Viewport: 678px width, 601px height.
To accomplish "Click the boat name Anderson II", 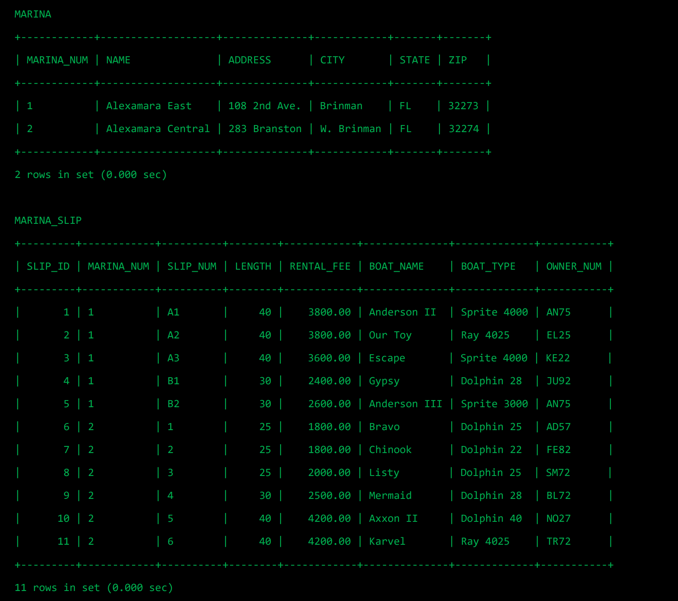I will pos(402,312).
